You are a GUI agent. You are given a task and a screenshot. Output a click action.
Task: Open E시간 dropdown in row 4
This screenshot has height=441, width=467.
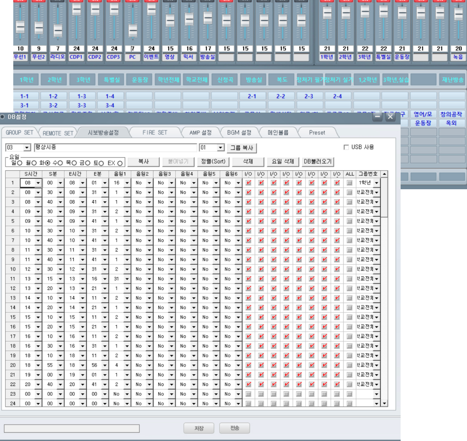click(x=82, y=212)
